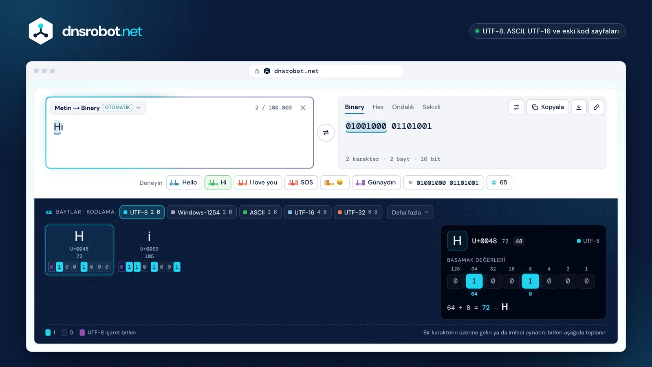Viewport: 652px width, 367px height.
Task: Download the binary output
Action: [579, 107]
